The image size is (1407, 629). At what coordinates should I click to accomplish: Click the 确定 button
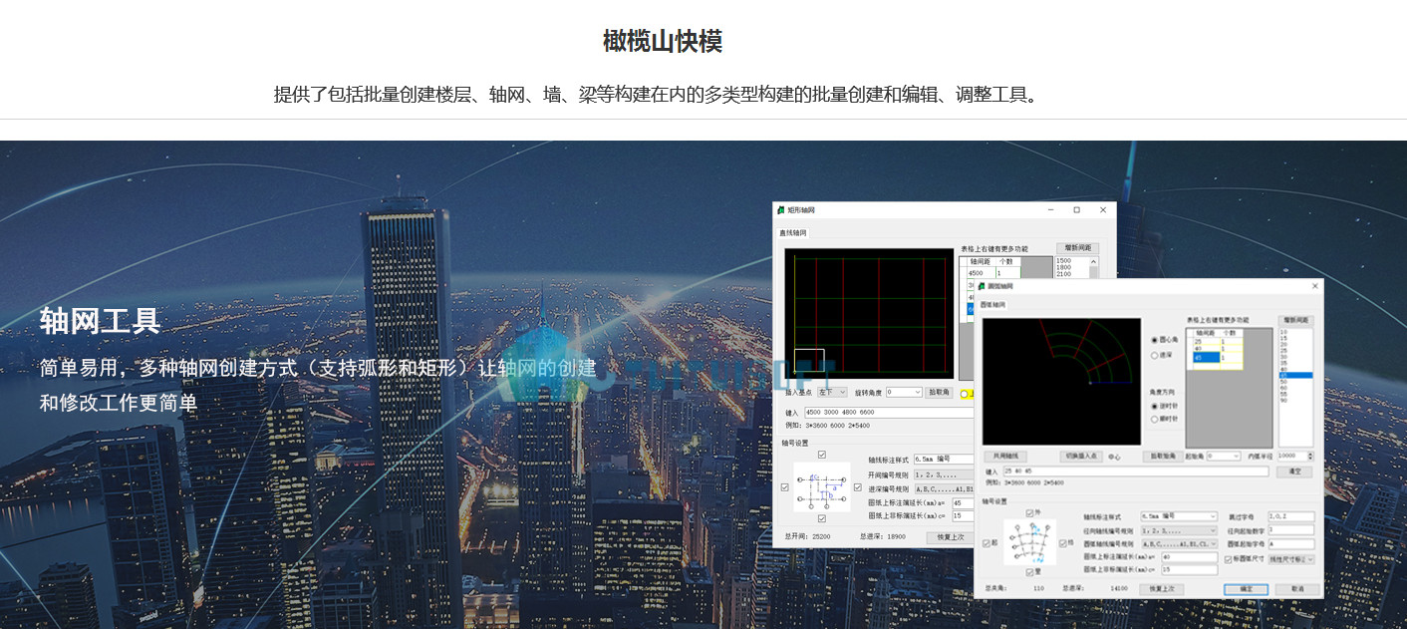click(x=1246, y=589)
